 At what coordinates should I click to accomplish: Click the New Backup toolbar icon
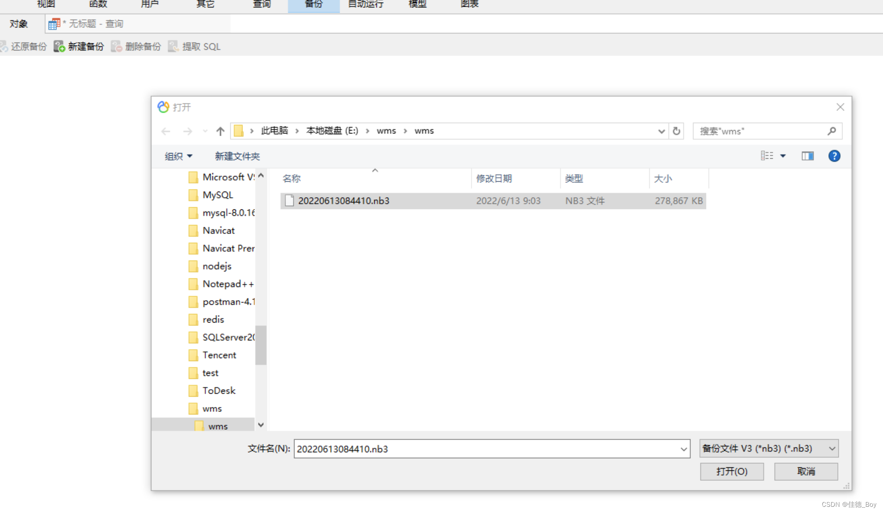[x=59, y=46]
